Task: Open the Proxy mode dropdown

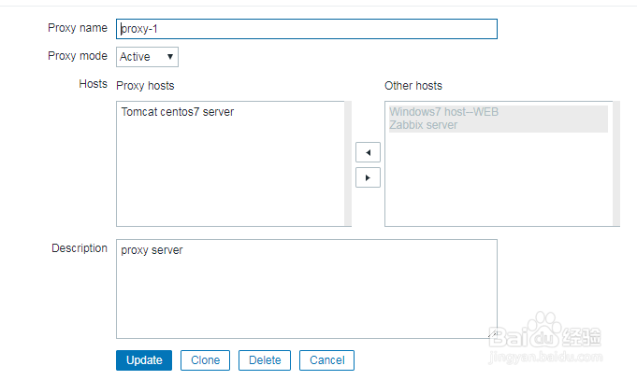Action: (x=147, y=57)
